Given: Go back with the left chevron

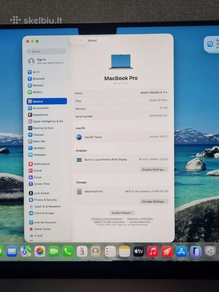Looking at the screenshot, I should pos(74,41).
